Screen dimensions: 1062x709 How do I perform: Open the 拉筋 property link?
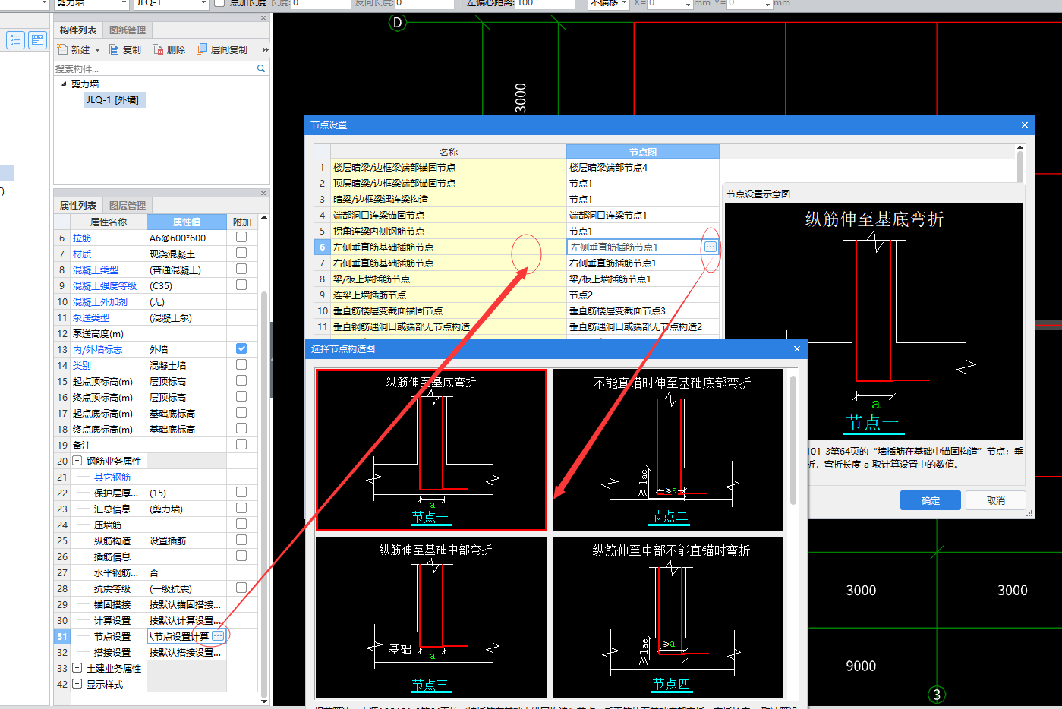click(x=82, y=238)
